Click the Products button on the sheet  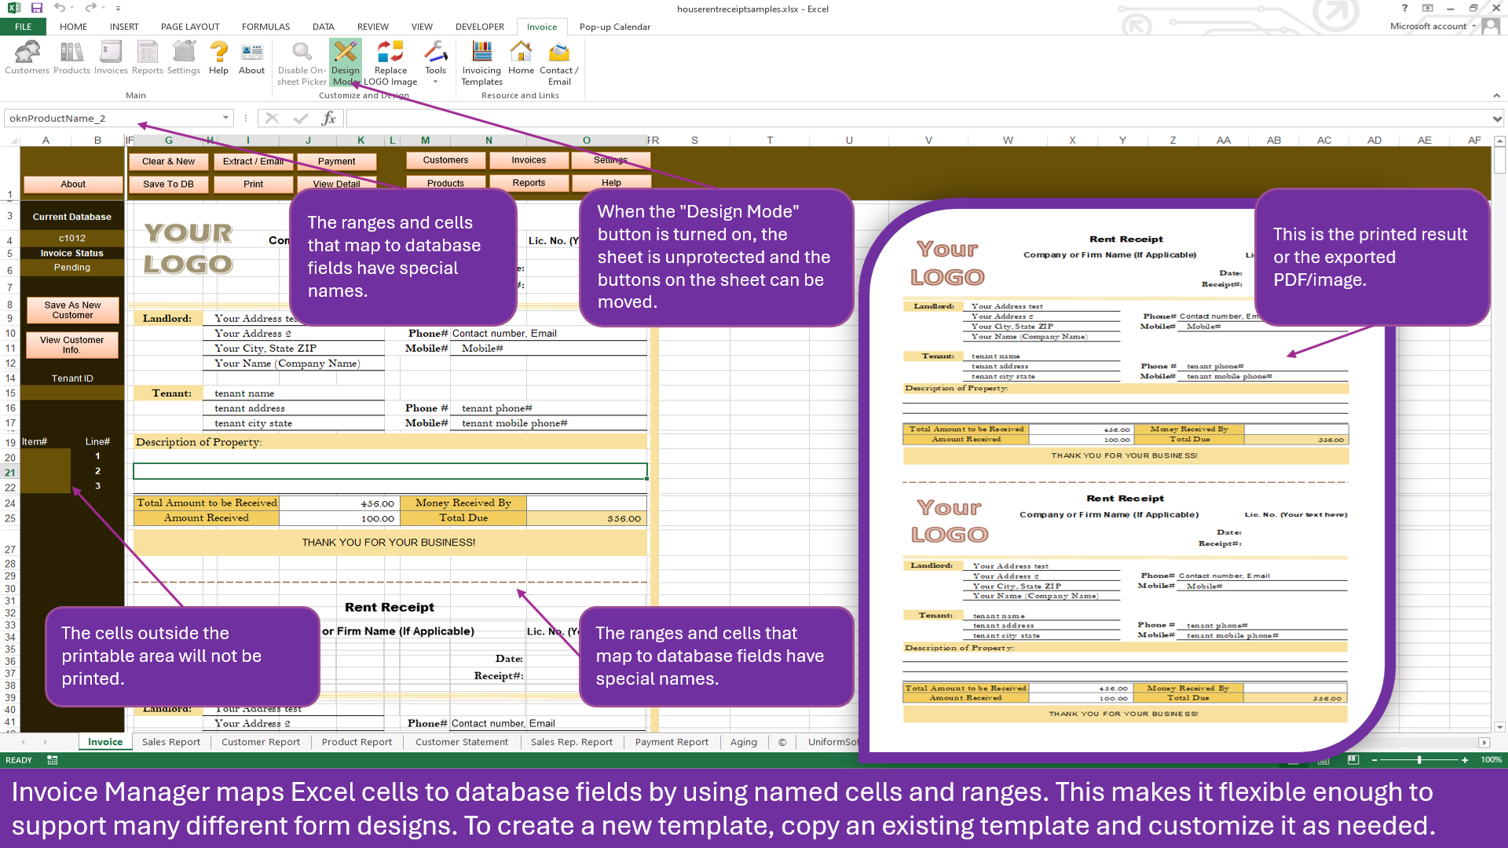coord(445,183)
